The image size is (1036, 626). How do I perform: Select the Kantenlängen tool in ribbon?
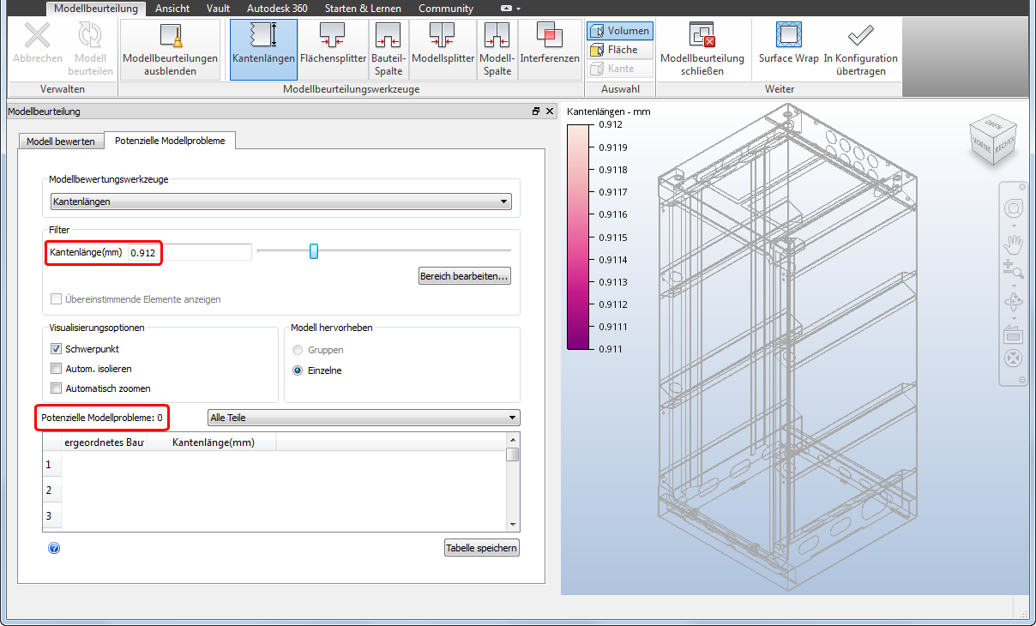tap(263, 50)
